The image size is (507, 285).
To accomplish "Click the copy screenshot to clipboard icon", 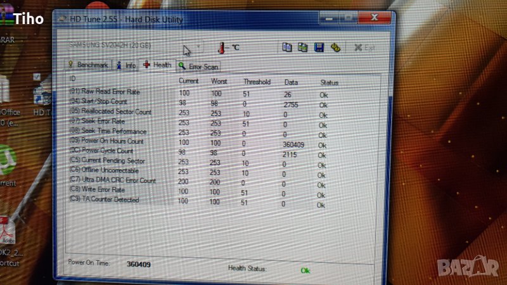I will pos(303,47).
